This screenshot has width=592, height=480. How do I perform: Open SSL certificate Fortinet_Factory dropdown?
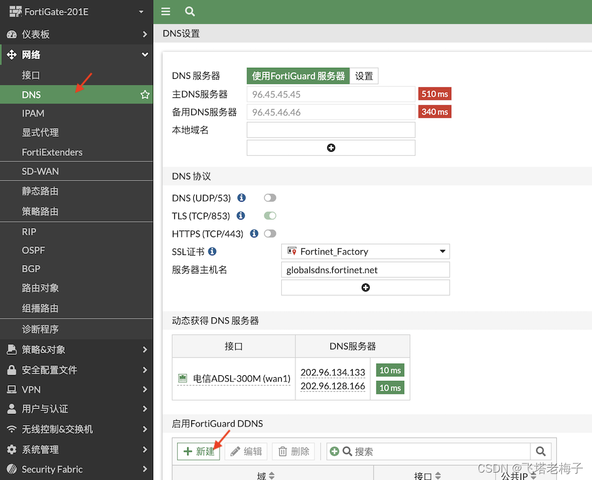[x=366, y=251]
